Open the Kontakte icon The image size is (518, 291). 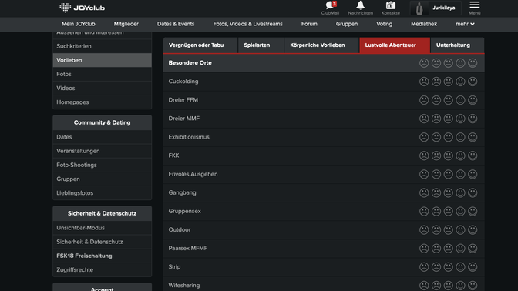pyautogui.click(x=391, y=5)
